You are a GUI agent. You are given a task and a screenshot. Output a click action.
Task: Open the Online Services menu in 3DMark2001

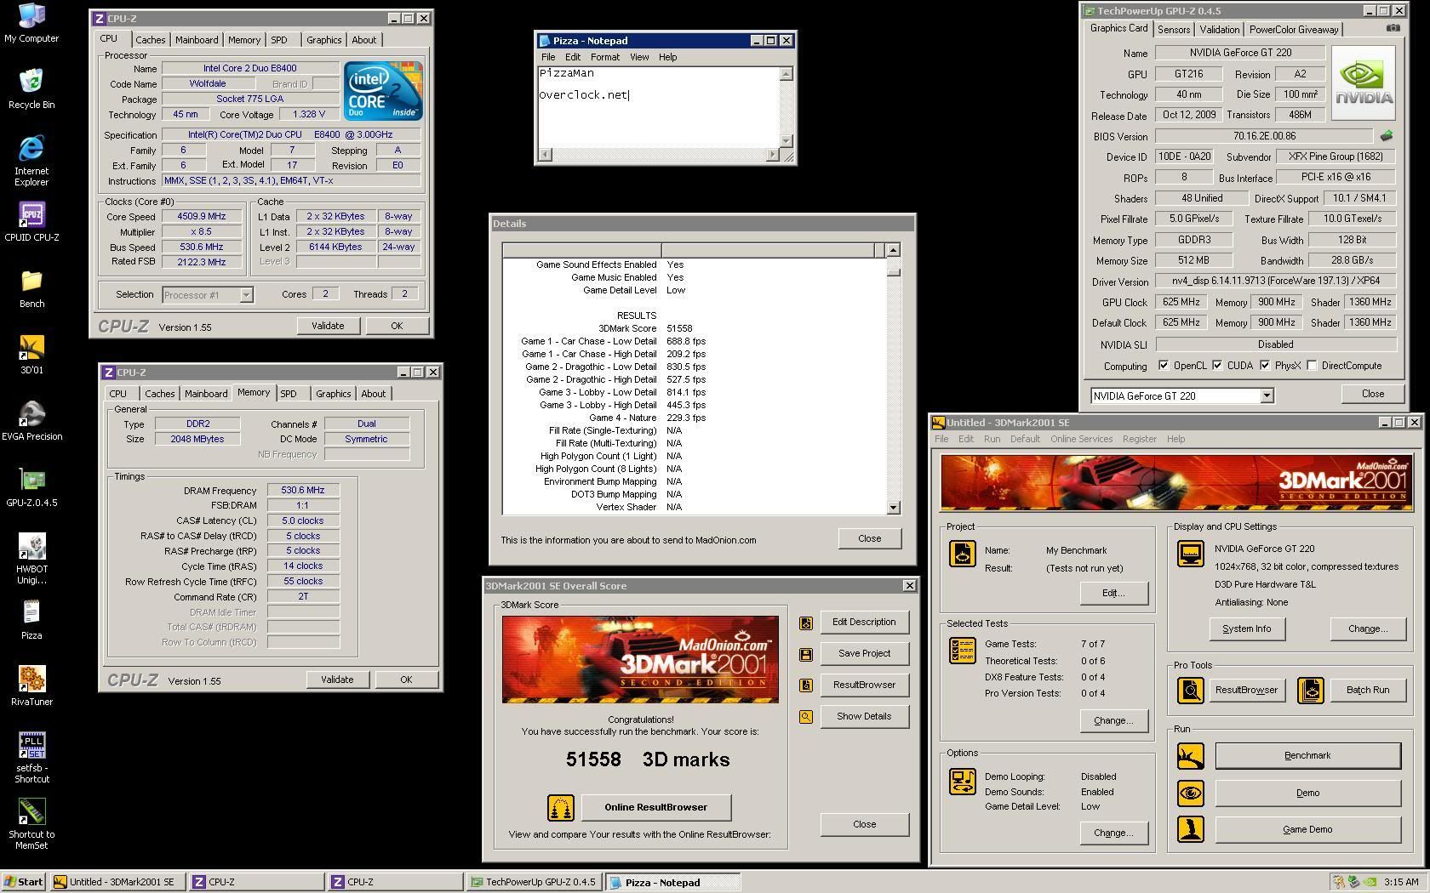click(x=1081, y=439)
